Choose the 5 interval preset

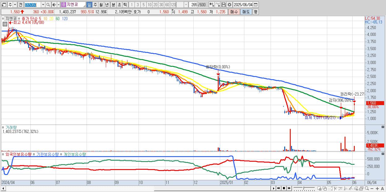(x=144, y=5)
